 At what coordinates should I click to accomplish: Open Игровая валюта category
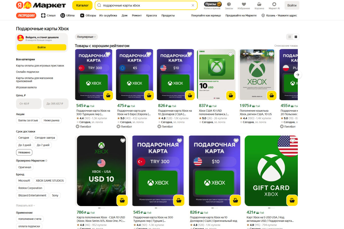[x=26, y=87]
